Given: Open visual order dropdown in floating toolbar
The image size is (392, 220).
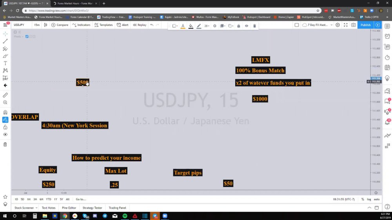Looking at the screenshot, I should tap(223, 26).
